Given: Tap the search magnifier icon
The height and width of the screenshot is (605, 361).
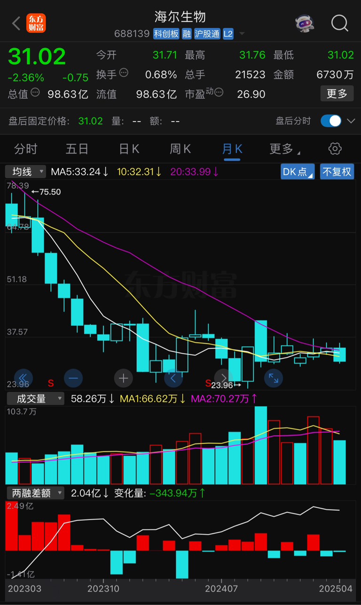Looking at the screenshot, I should pyautogui.click(x=339, y=23).
